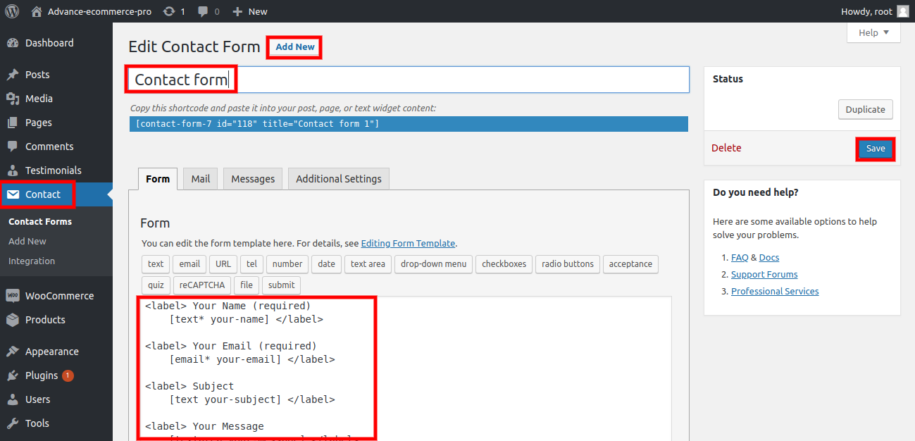The height and width of the screenshot is (441, 915).
Task: Insert a radio buttons form tag
Action: pyautogui.click(x=567, y=264)
